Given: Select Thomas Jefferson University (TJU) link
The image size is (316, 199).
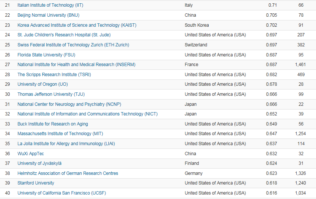Looking at the screenshot, I should tap(51, 94).
